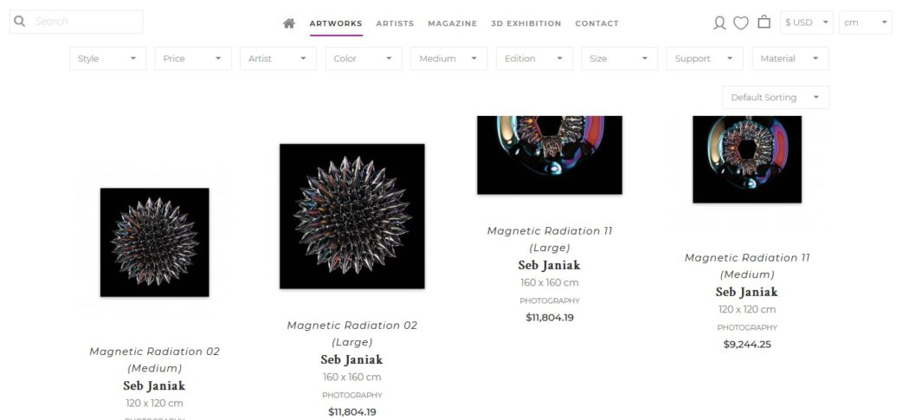Open the Magazine menu item

pyautogui.click(x=453, y=23)
